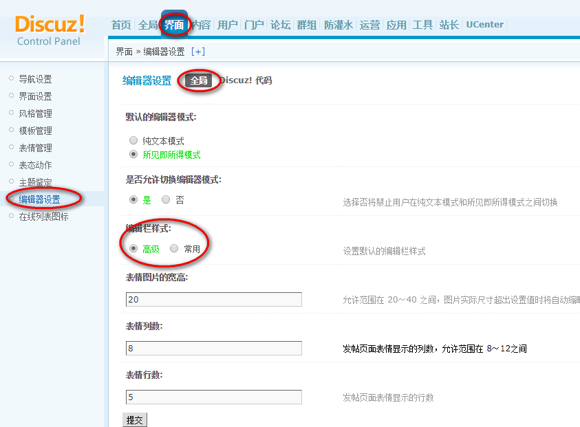The height and width of the screenshot is (427, 580).
Task: Open 主题鉴定 in sidebar
Action: (x=36, y=182)
